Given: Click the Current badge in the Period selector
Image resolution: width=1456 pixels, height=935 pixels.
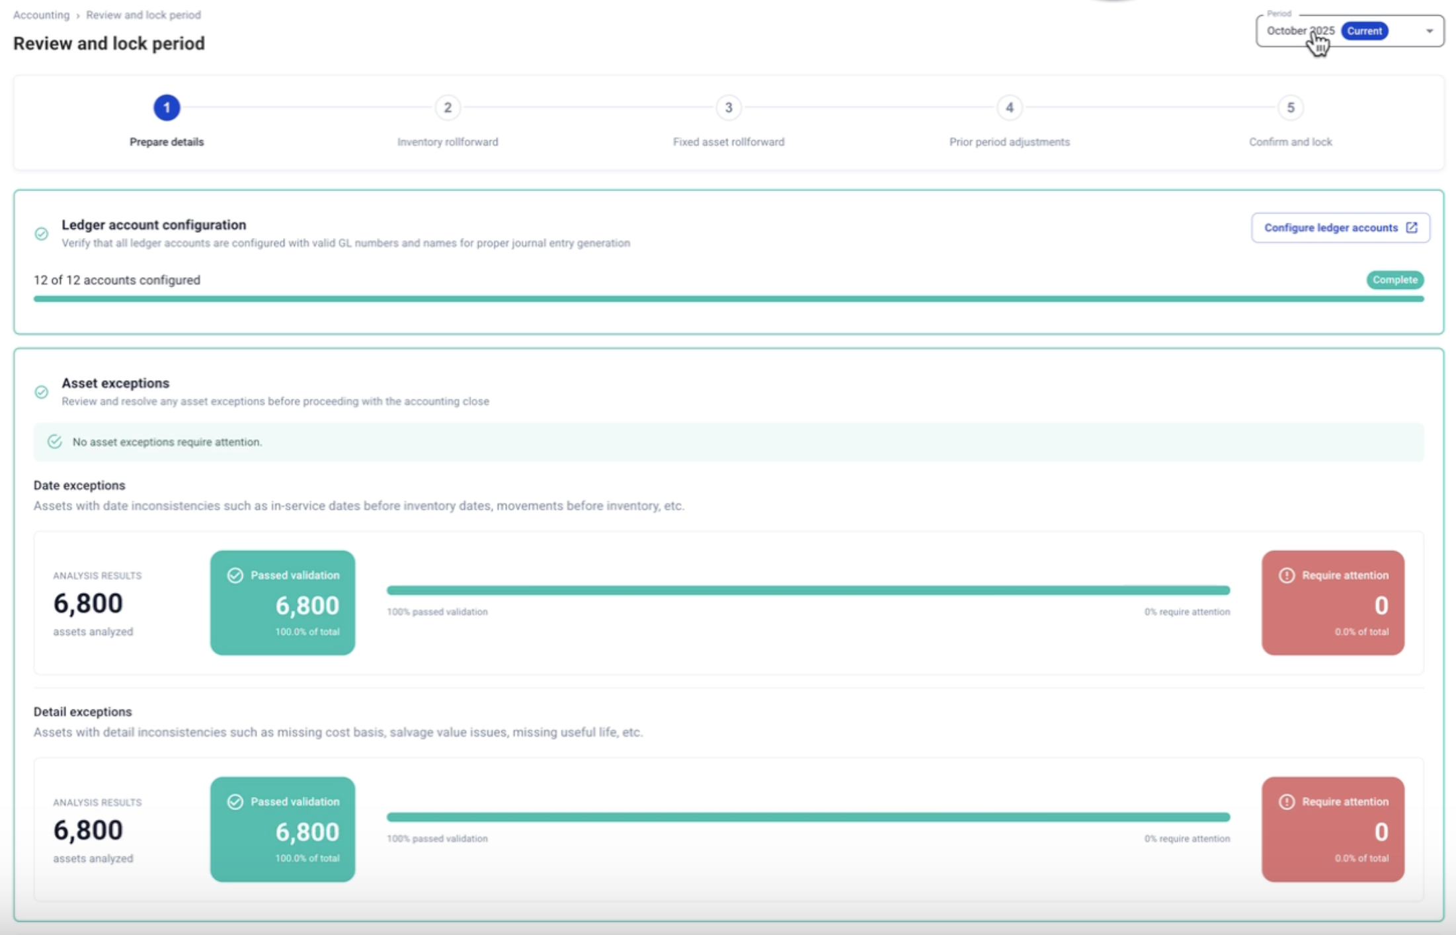Looking at the screenshot, I should (1365, 30).
